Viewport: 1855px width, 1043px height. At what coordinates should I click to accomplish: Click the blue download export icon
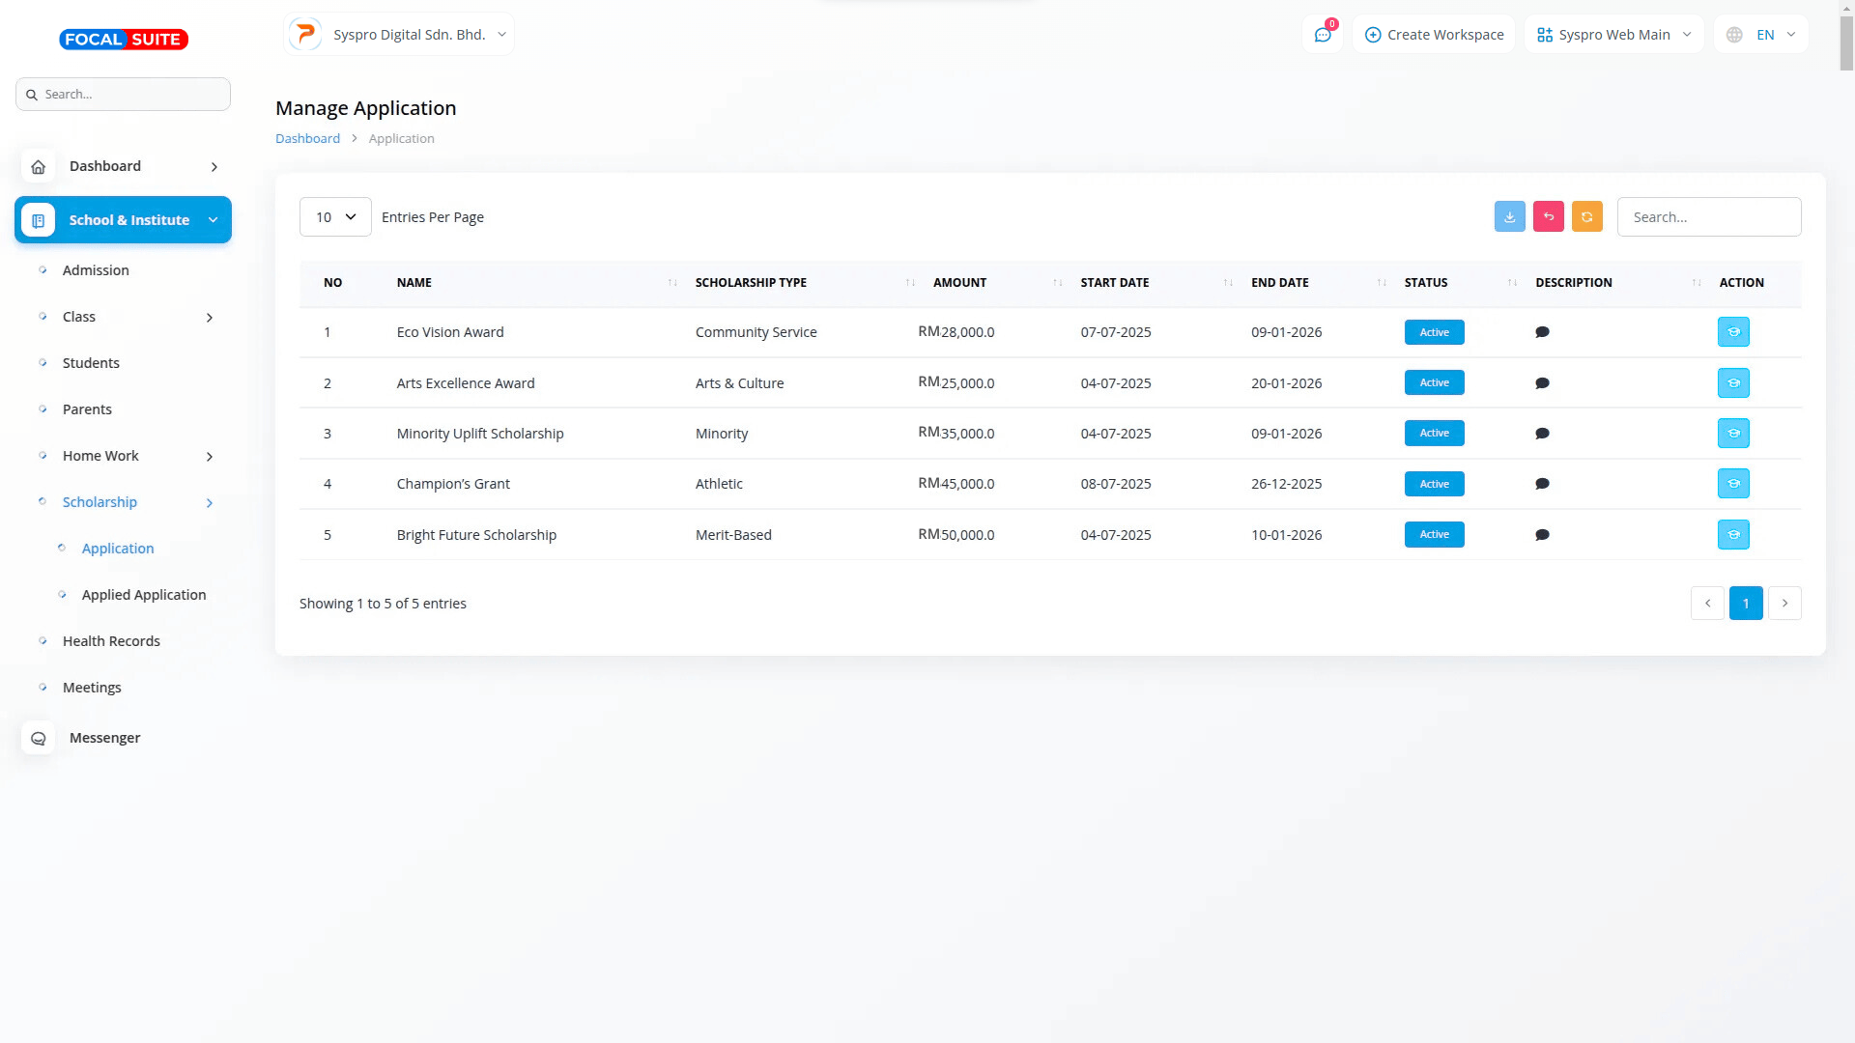point(1509,216)
